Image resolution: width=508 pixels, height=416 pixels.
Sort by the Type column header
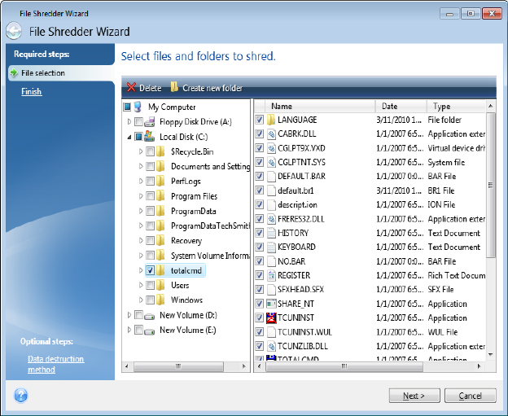456,107
